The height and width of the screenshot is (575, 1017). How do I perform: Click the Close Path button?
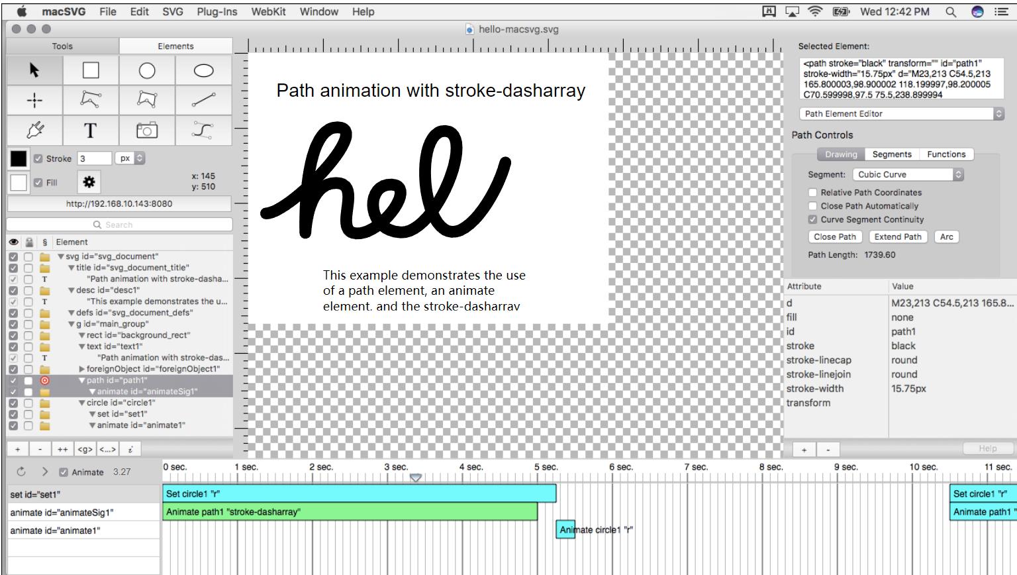[834, 236]
